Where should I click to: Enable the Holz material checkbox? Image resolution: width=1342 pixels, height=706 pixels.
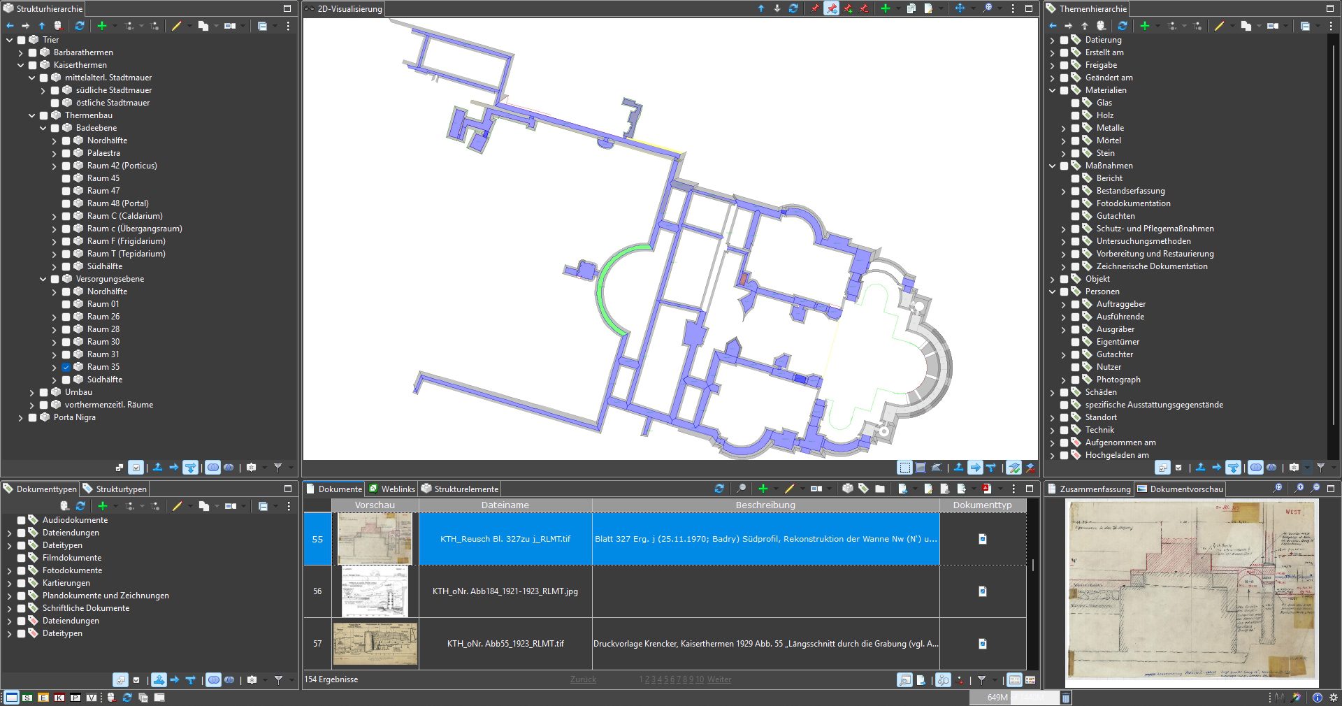pyautogui.click(x=1076, y=115)
